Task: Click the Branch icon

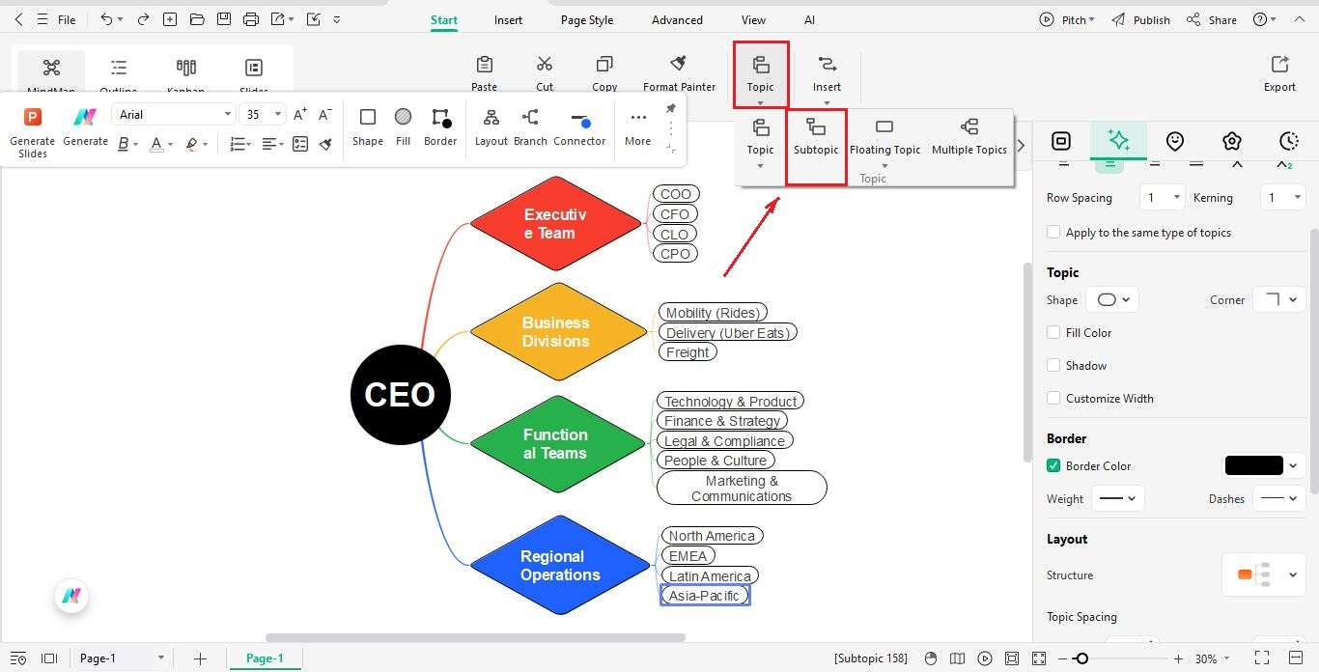Action: coord(530,118)
